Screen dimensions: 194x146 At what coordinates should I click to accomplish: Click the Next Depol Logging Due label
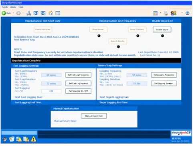tap(114, 97)
